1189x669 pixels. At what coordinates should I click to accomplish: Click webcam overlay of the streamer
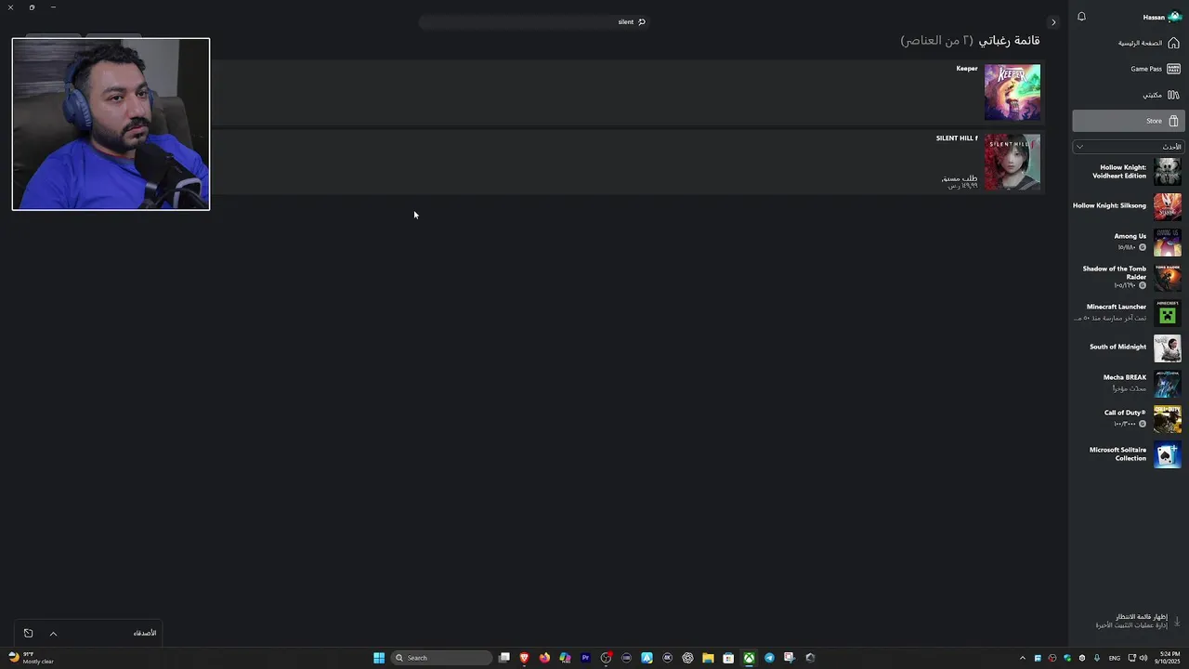point(111,124)
